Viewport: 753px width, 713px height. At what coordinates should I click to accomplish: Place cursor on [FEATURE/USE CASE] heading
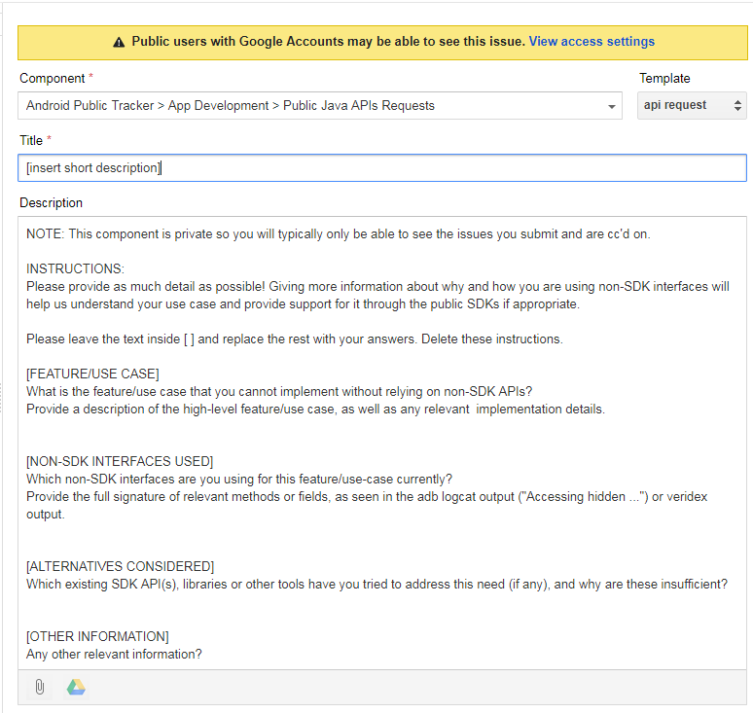(x=92, y=374)
